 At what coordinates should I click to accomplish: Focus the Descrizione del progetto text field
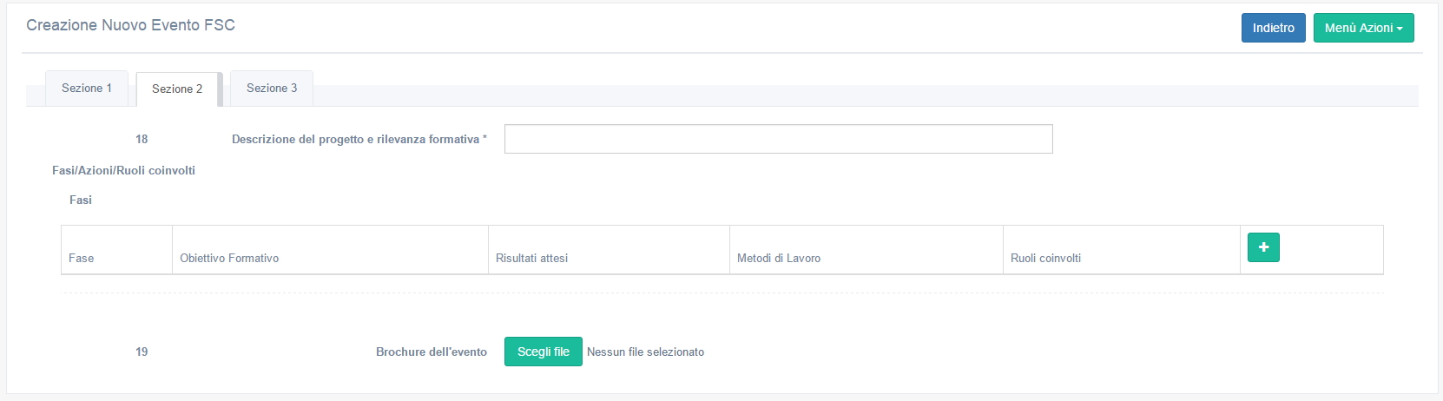click(x=778, y=139)
